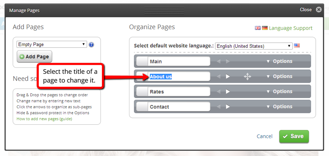This screenshot has height=156, width=329.
Task: Expand Options for the Main page
Action: [x=280, y=61]
